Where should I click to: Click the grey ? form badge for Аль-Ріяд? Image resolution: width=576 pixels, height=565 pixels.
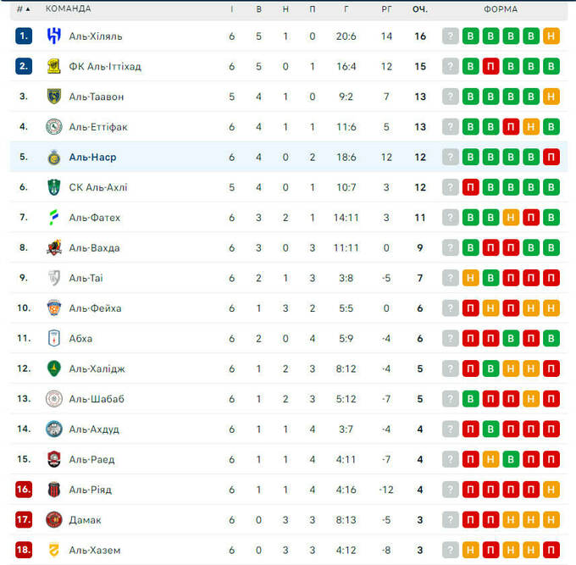[451, 490]
